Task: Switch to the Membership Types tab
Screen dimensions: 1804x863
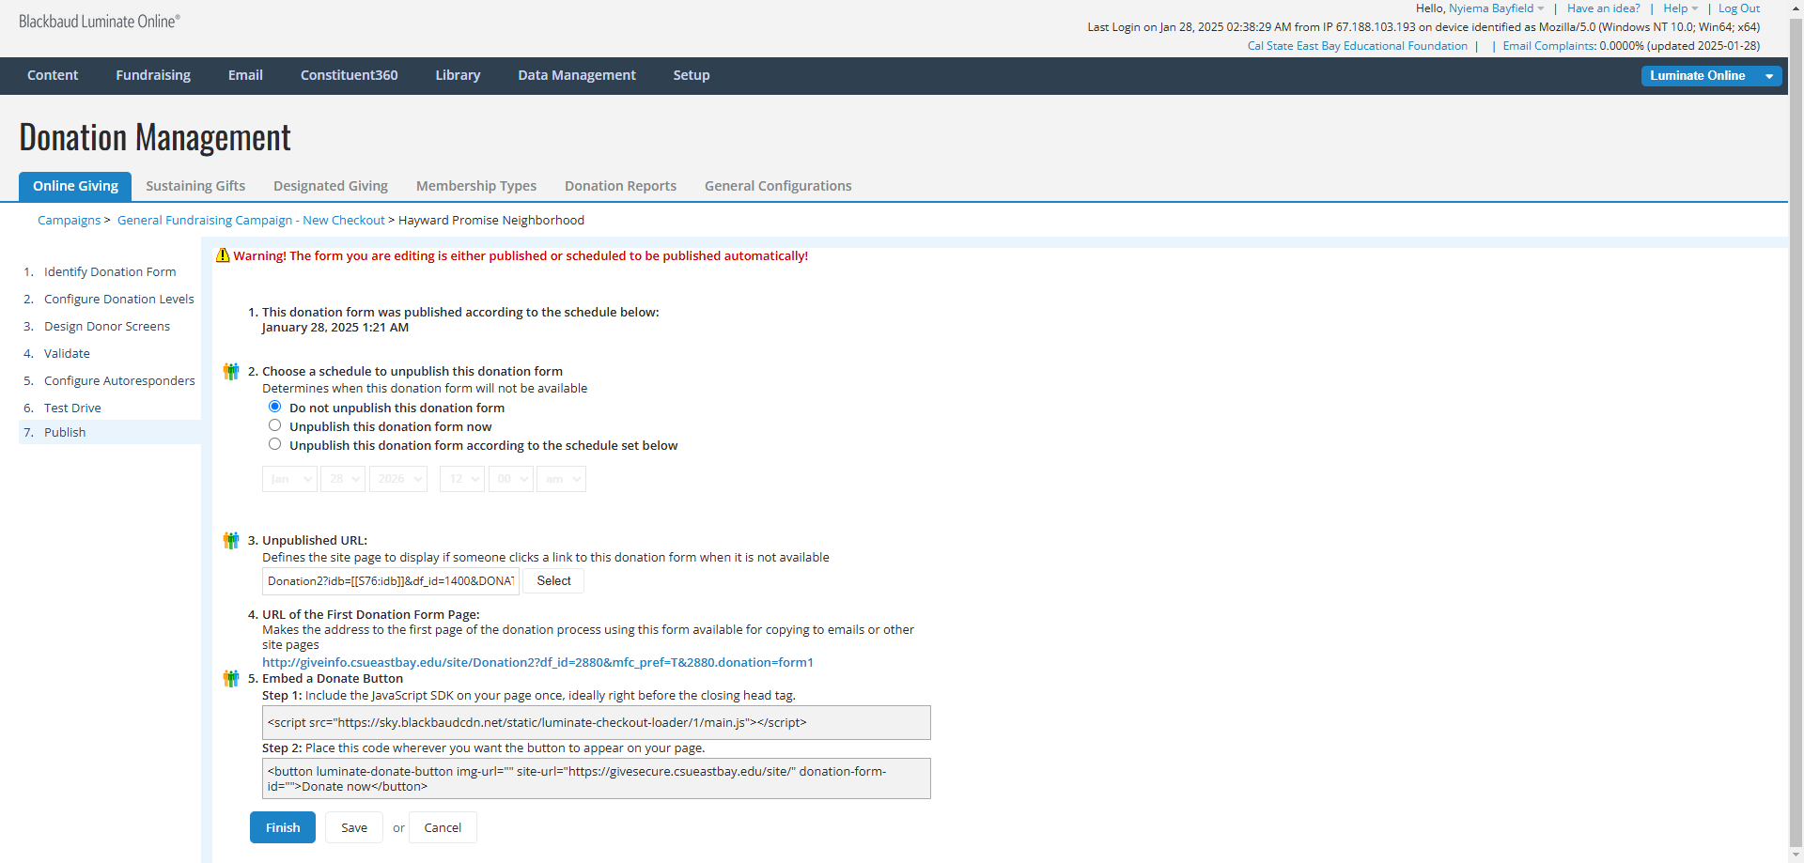Action: pos(476,186)
